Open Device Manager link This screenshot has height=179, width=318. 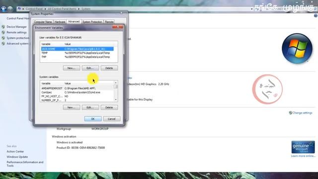[x=16, y=27]
